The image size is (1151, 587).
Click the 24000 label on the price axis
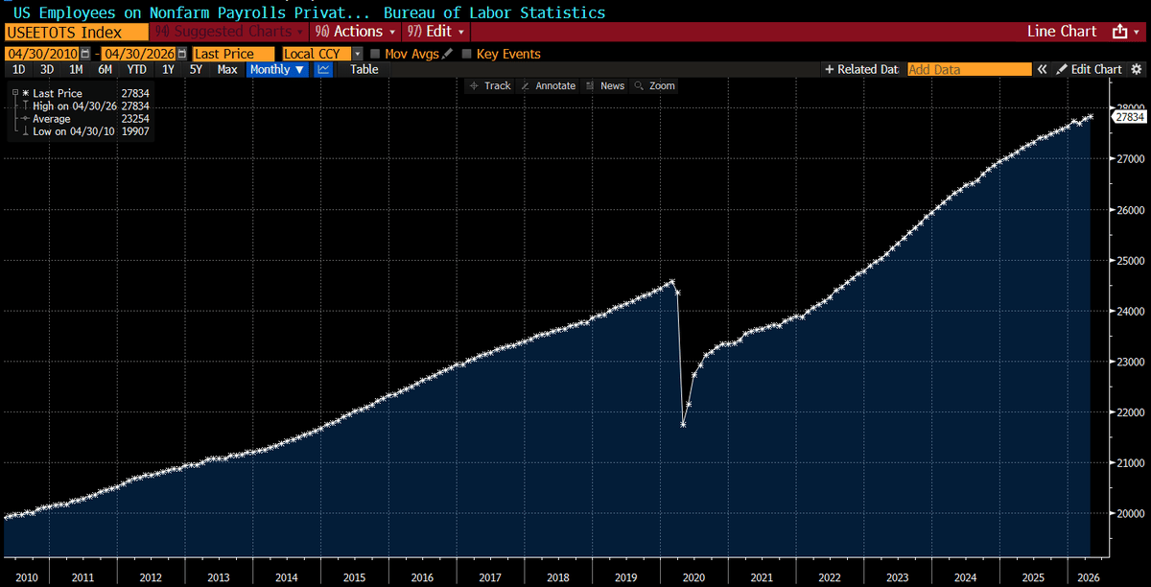point(1129,311)
